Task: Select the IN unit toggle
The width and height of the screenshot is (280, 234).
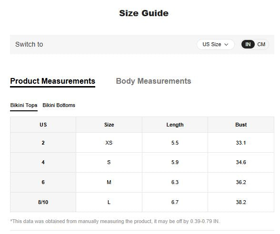Action: point(248,44)
